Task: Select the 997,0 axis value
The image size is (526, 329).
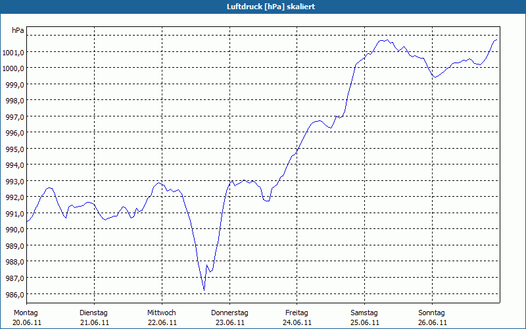Action: 14,117
